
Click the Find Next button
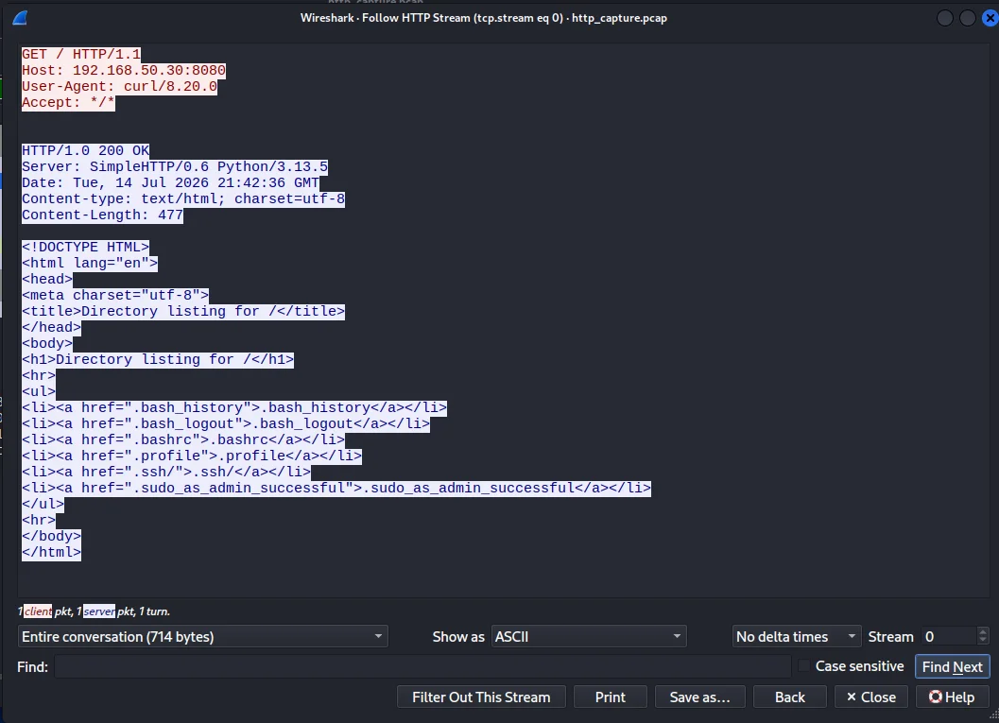point(953,667)
